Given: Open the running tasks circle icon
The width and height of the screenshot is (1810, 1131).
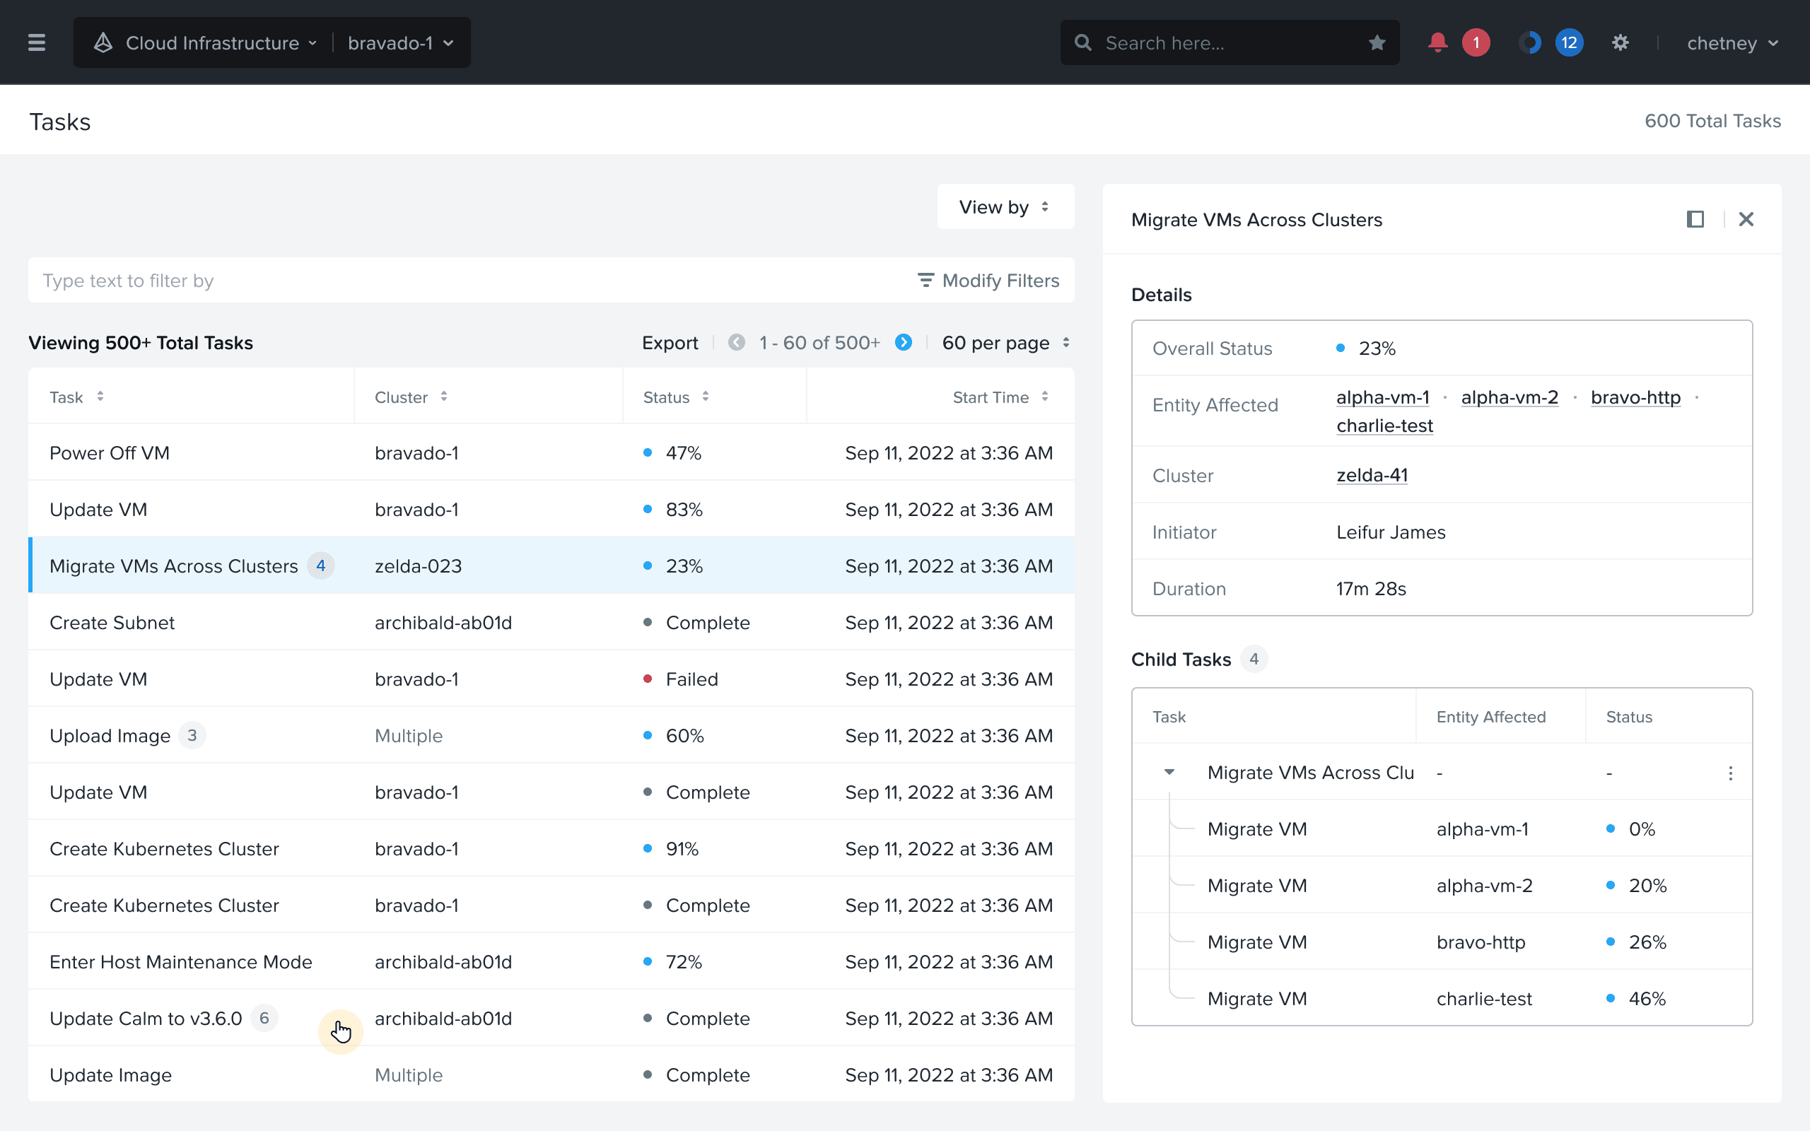Looking at the screenshot, I should point(1530,42).
